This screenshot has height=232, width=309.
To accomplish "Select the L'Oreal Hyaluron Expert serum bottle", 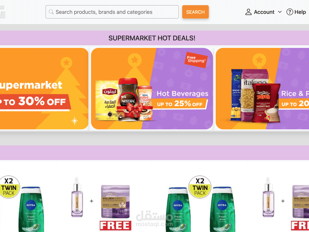I will click(x=77, y=197).
